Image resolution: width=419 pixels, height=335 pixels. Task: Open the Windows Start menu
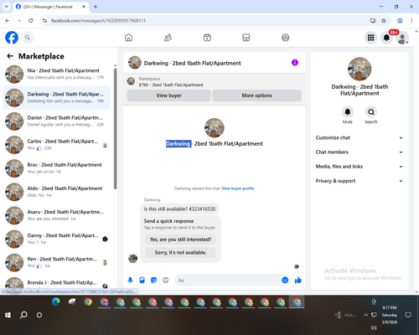tap(8, 315)
